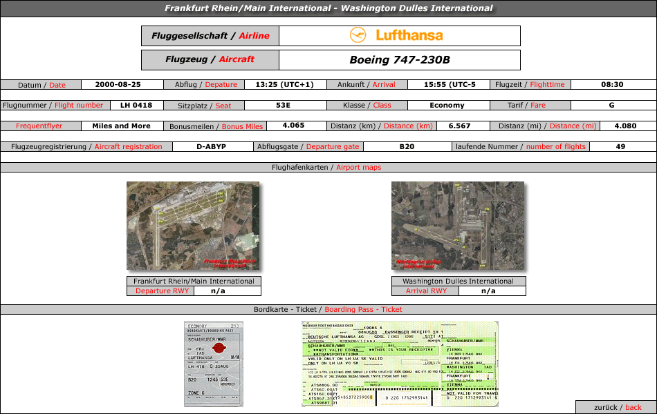Click the departure gate value B20
The height and width of the screenshot is (414, 657).
(407, 147)
